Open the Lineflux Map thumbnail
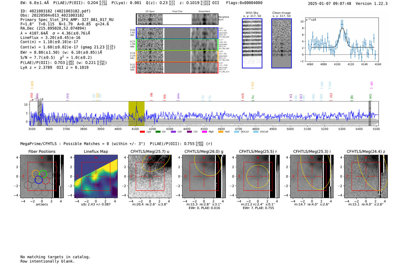 (96, 176)
